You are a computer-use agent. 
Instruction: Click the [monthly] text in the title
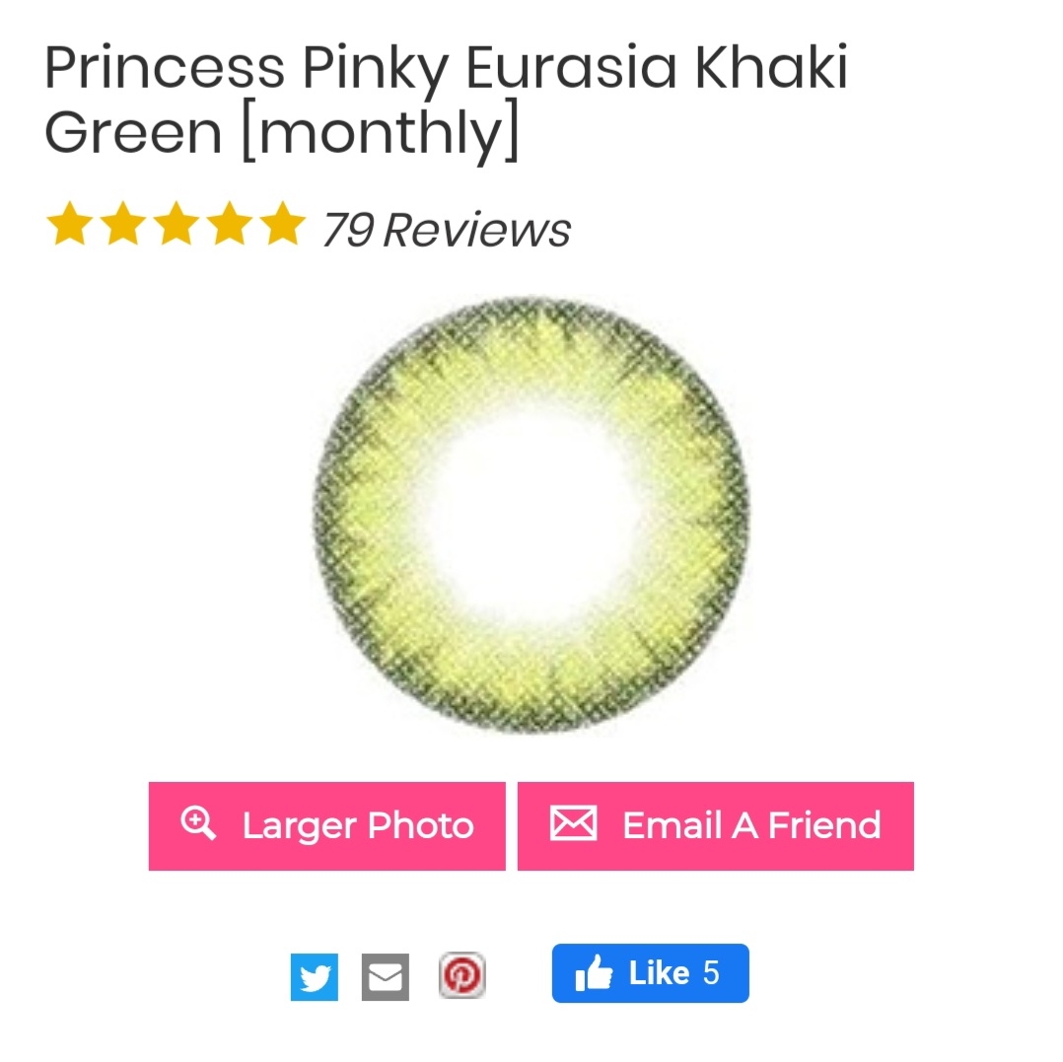click(381, 131)
